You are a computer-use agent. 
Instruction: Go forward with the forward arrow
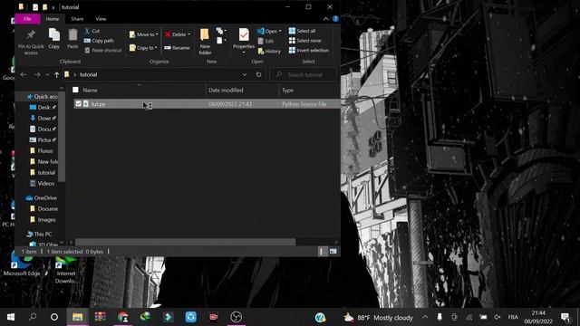36,74
